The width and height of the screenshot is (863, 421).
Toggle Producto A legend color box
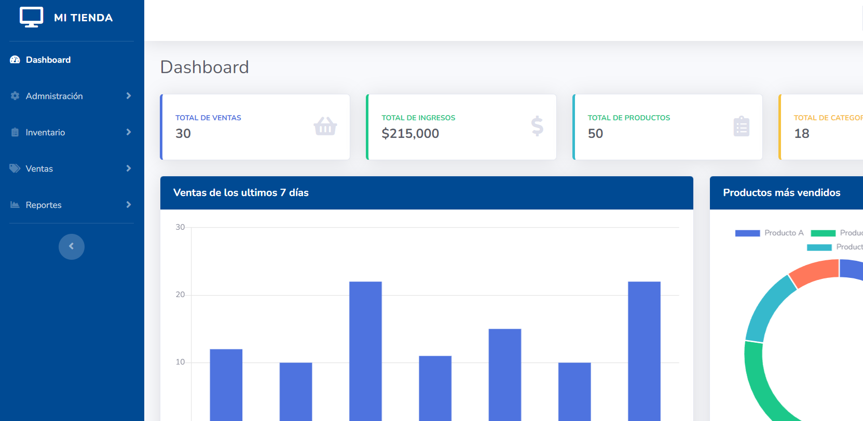pos(747,233)
